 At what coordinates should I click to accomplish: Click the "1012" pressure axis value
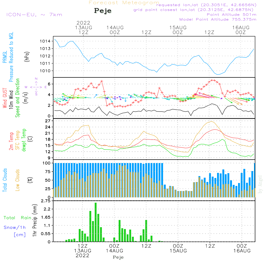(x=45, y=56)
